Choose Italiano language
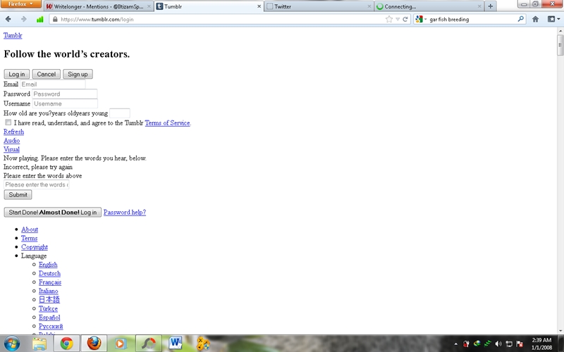The image size is (564, 352). tap(48, 291)
